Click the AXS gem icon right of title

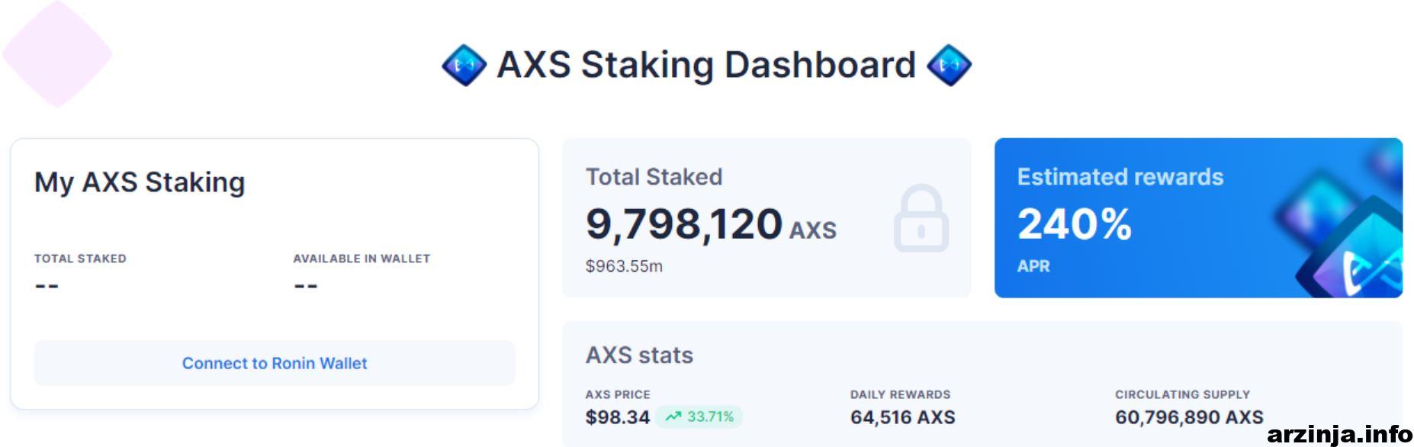(x=949, y=65)
